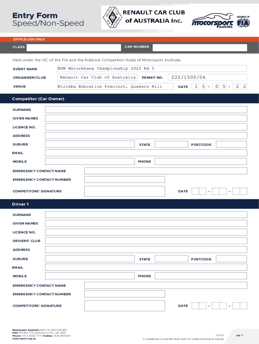The width and height of the screenshot is (259, 344).
Task: Click the office-use Class field
Action: pyautogui.click(x=73, y=47)
